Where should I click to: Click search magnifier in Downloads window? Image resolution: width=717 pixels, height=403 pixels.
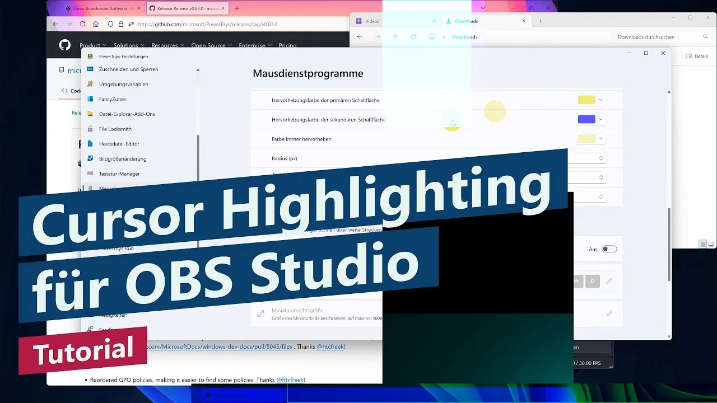[705, 37]
